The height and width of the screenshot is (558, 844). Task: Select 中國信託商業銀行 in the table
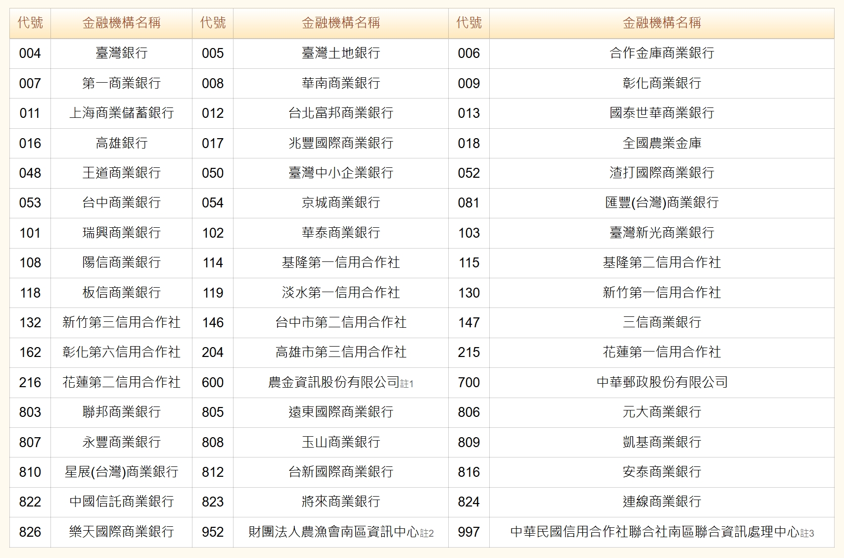coord(121,502)
